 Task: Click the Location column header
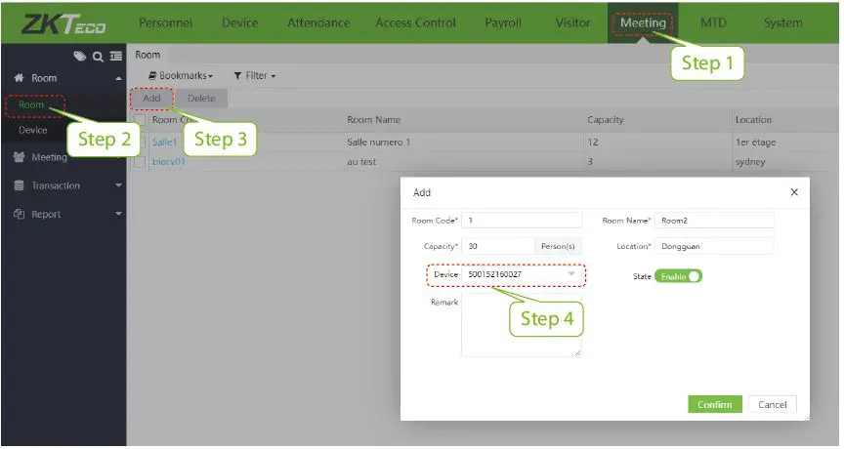click(x=753, y=120)
